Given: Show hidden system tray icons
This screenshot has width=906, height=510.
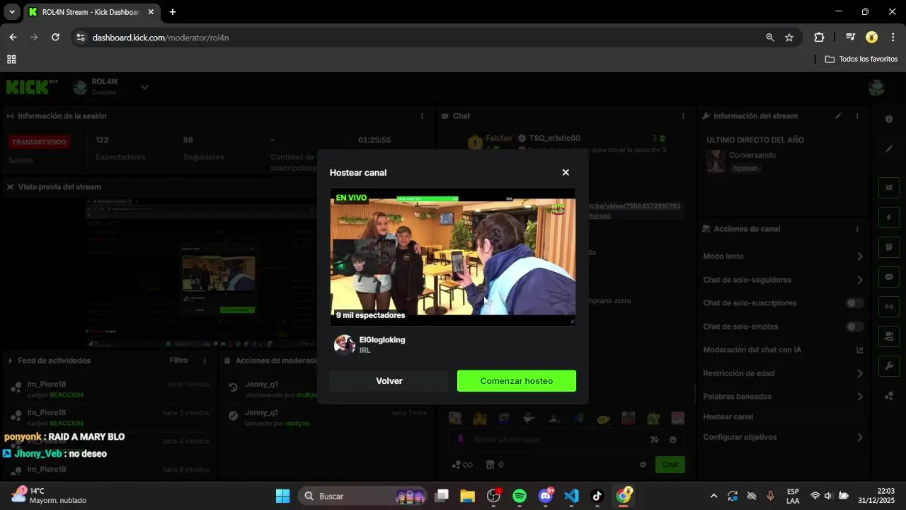Looking at the screenshot, I should [713, 496].
